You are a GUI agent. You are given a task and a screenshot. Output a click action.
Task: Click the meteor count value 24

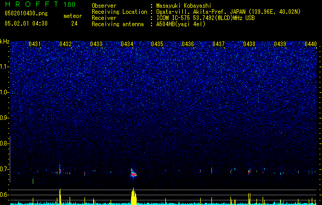point(74,24)
